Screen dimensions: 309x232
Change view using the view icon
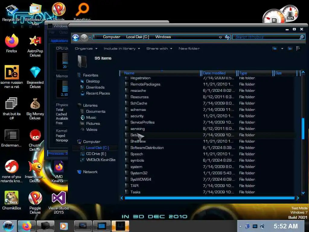tap(275, 49)
